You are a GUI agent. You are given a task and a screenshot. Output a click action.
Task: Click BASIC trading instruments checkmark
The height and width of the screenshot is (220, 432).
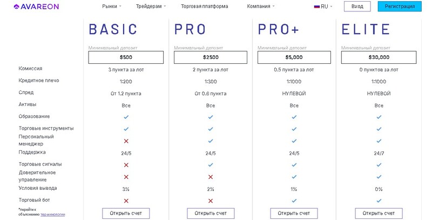126,129
